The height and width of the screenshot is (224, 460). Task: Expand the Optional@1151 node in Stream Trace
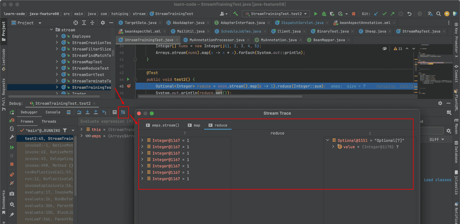[328, 141]
